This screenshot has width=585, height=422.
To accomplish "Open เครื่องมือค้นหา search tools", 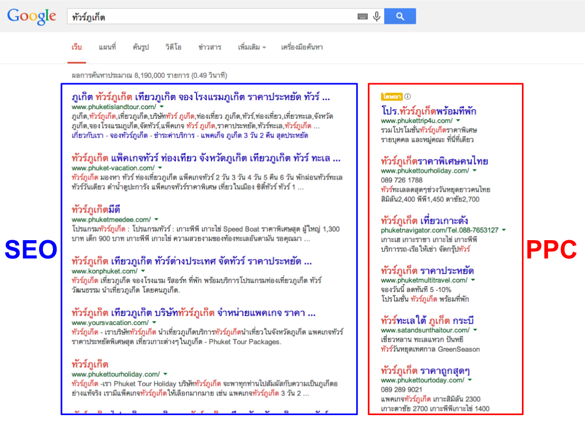I will [302, 47].
